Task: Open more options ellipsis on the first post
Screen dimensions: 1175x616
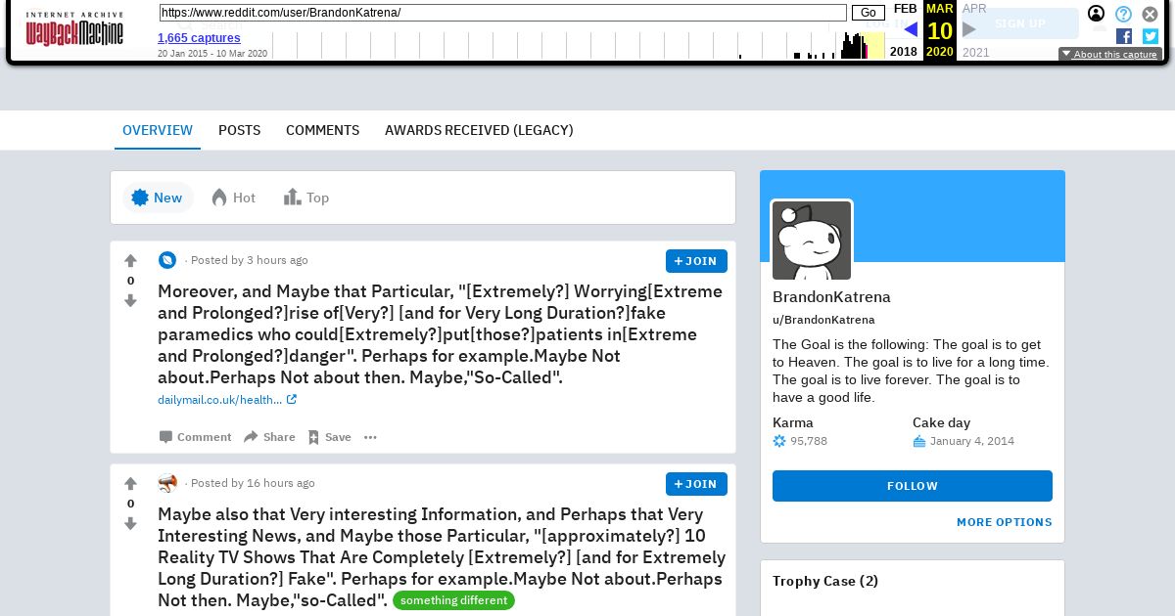Action: 370,437
